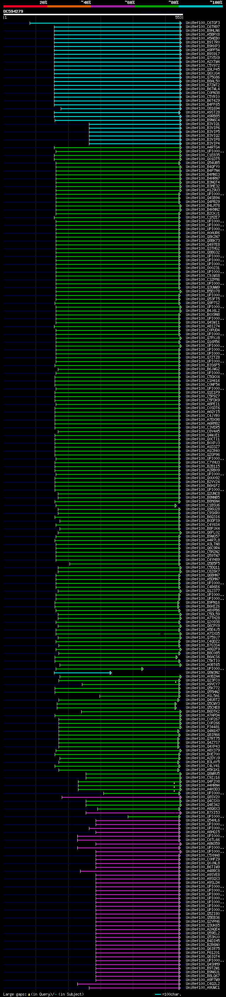226x997 pixels.
Task: Open the UniRef100_B9HLN6 entry
Action: pyautogui.click(x=202, y=30)
